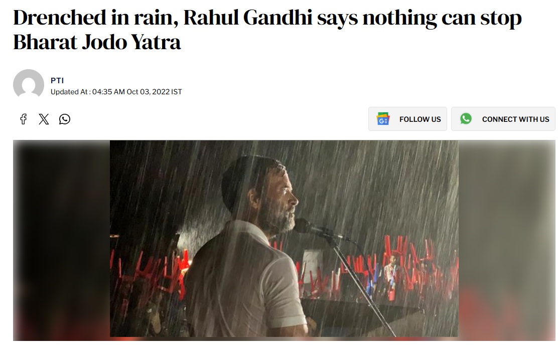
Task: Share via the outlined WhatsApp icon
Action: coord(65,119)
